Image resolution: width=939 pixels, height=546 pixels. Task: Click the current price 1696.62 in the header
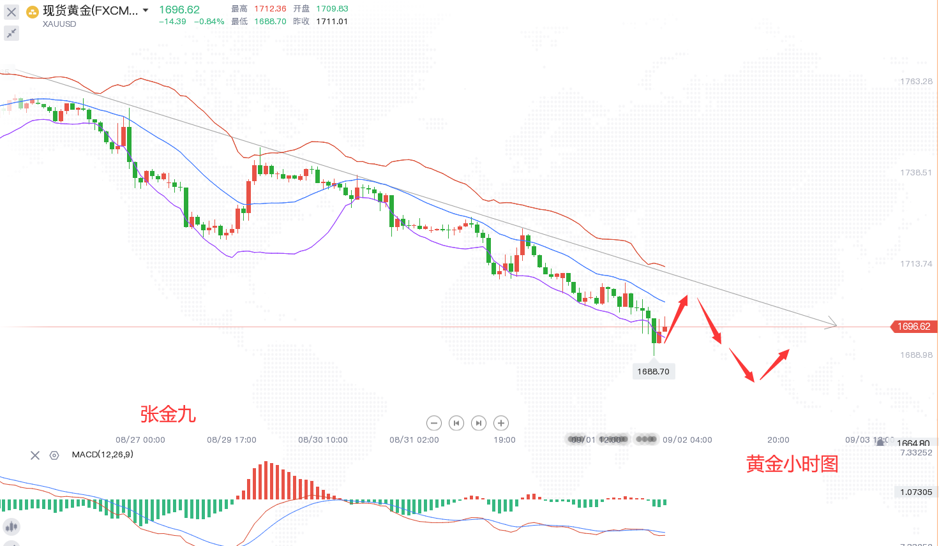pos(179,10)
